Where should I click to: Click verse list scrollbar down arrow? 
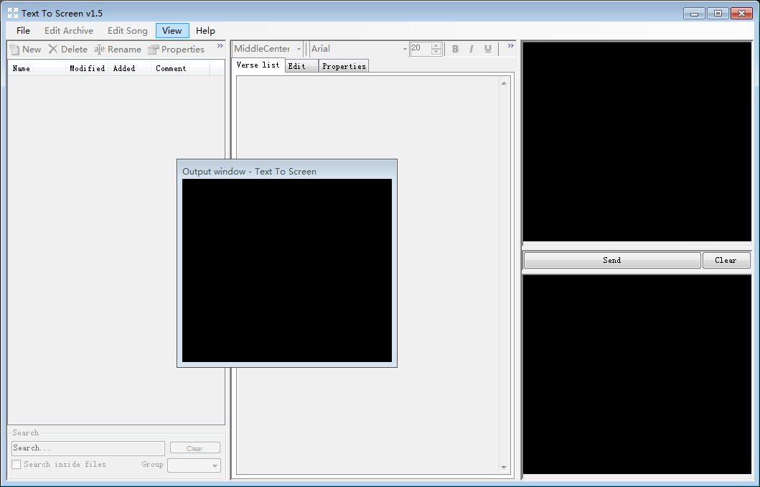pos(504,468)
